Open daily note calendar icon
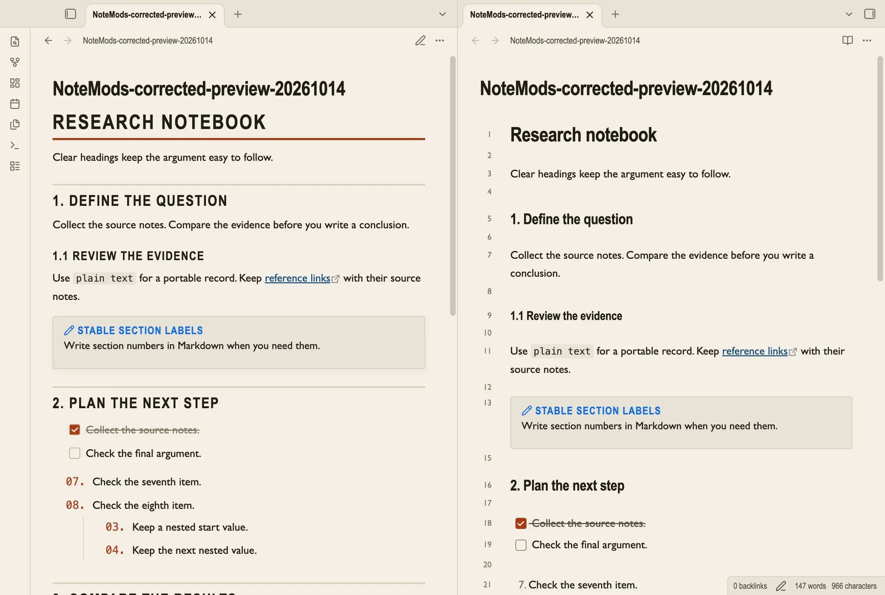 tap(15, 104)
